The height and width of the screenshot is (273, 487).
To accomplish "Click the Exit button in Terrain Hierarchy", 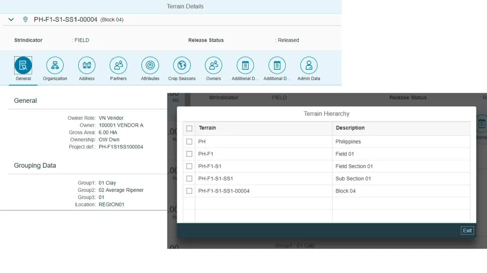I will [467, 230].
